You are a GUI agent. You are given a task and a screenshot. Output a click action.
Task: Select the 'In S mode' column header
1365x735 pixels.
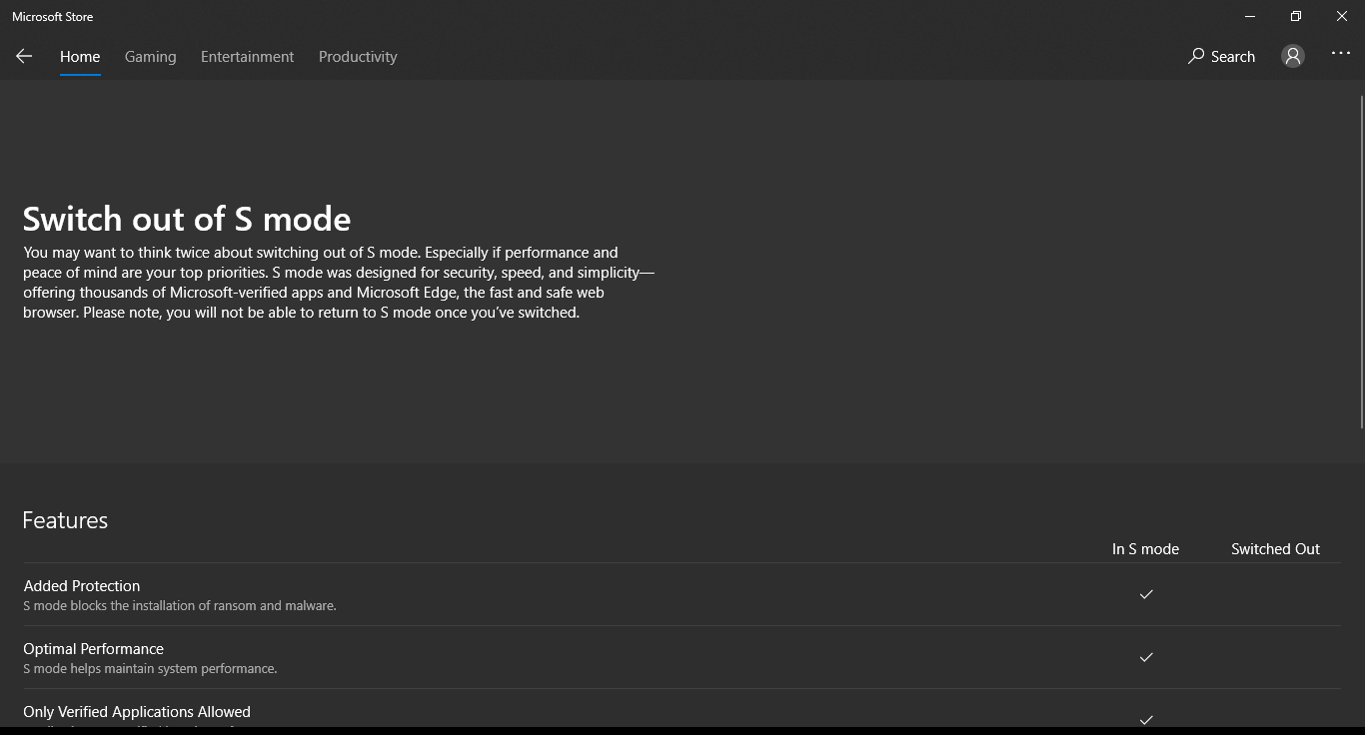click(1145, 549)
